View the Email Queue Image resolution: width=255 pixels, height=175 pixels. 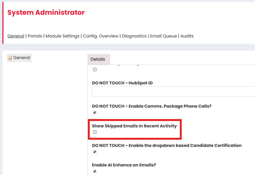click(163, 36)
